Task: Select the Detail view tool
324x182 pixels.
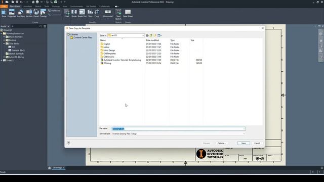Action: click(x=36, y=13)
